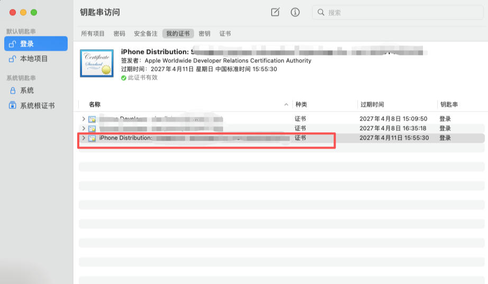
Task: Click the date 2027年4月8日 15:09:50
Action: point(393,118)
